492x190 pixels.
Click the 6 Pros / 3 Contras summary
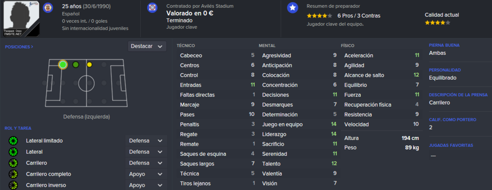pyautogui.click(x=359, y=16)
